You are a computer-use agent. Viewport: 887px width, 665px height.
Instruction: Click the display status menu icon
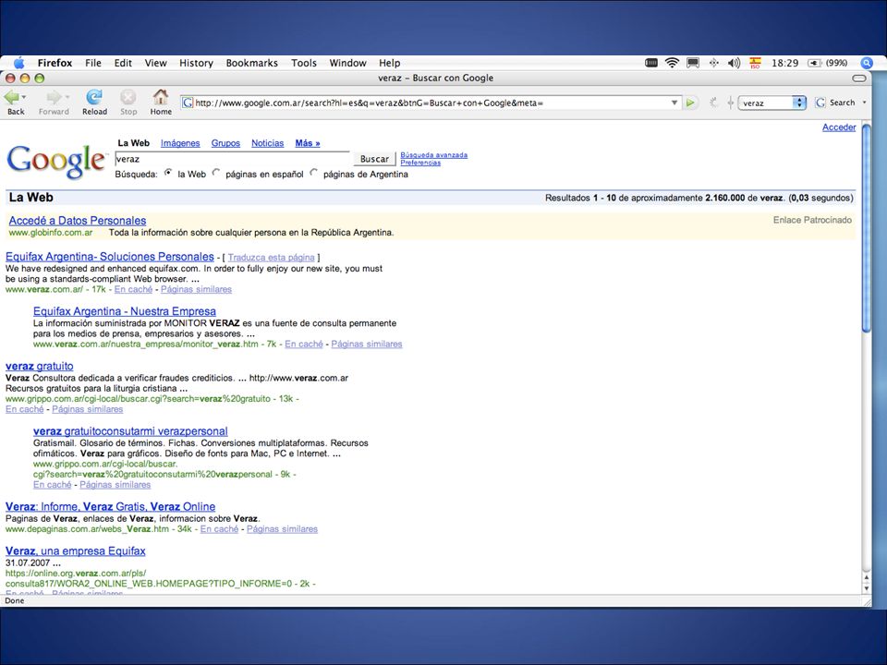(693, 63)
